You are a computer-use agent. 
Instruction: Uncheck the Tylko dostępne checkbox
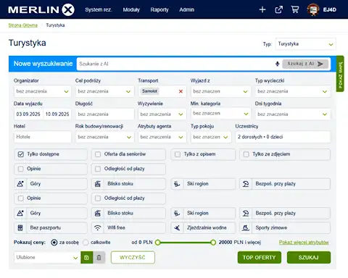(21, 154)
